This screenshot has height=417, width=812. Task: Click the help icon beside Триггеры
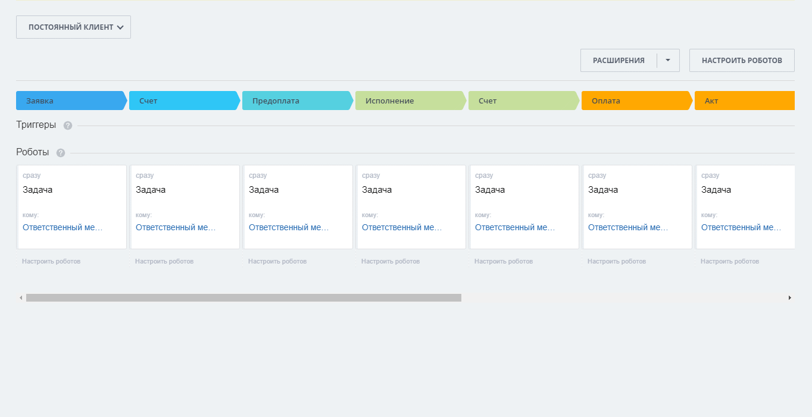[68, 126]
